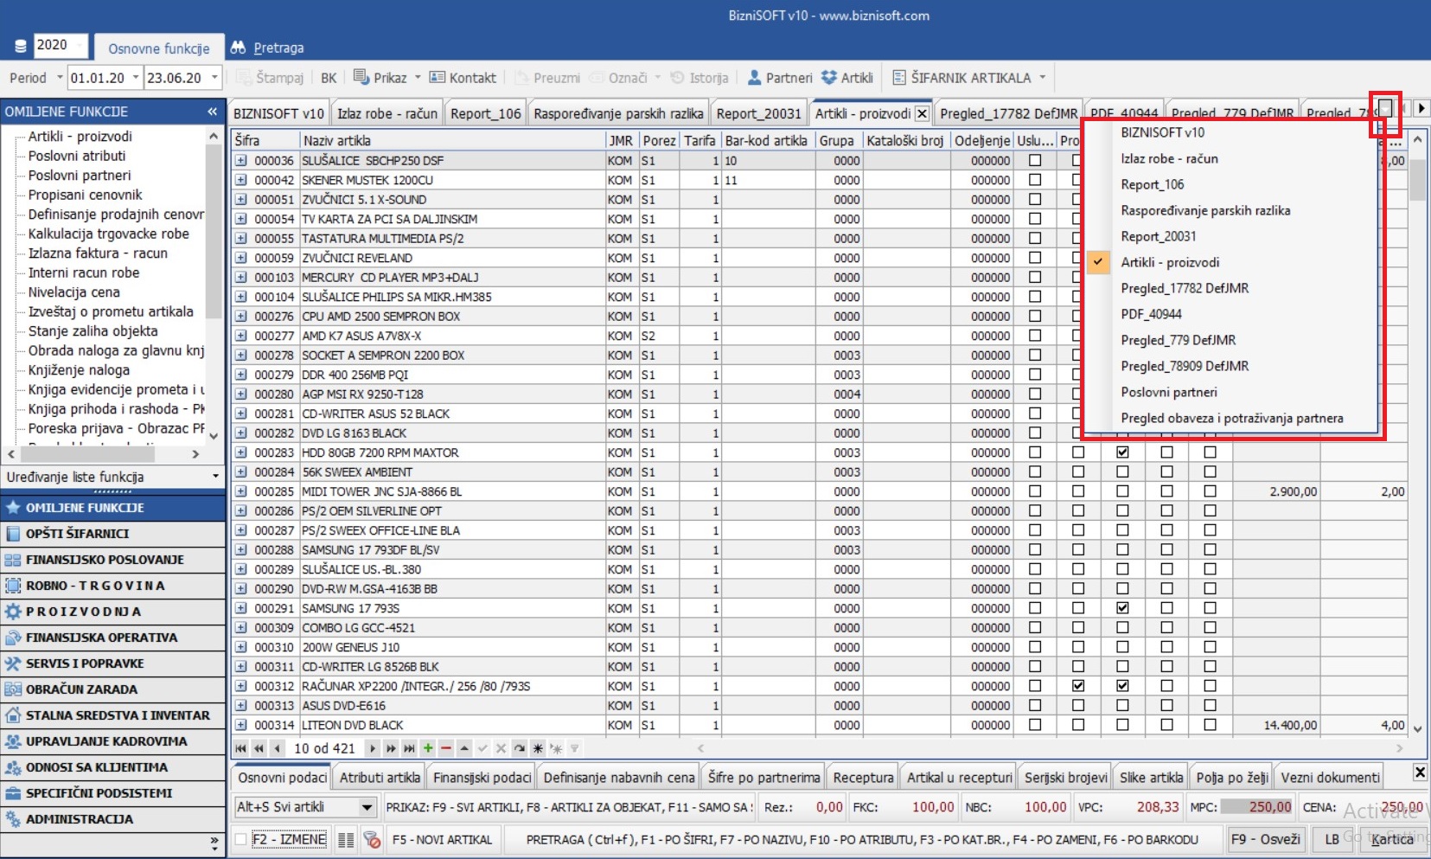Open Partneri from the toolbar
The width and height of the screenshot is (1431, 859).
780,78
